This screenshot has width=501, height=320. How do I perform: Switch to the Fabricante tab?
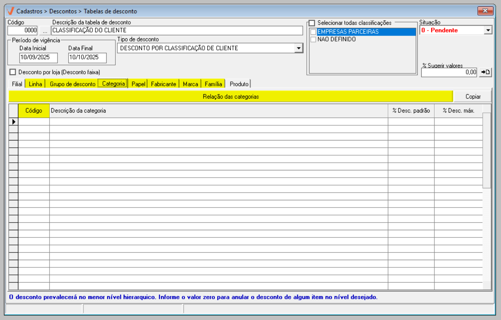(x=163, y=84)
